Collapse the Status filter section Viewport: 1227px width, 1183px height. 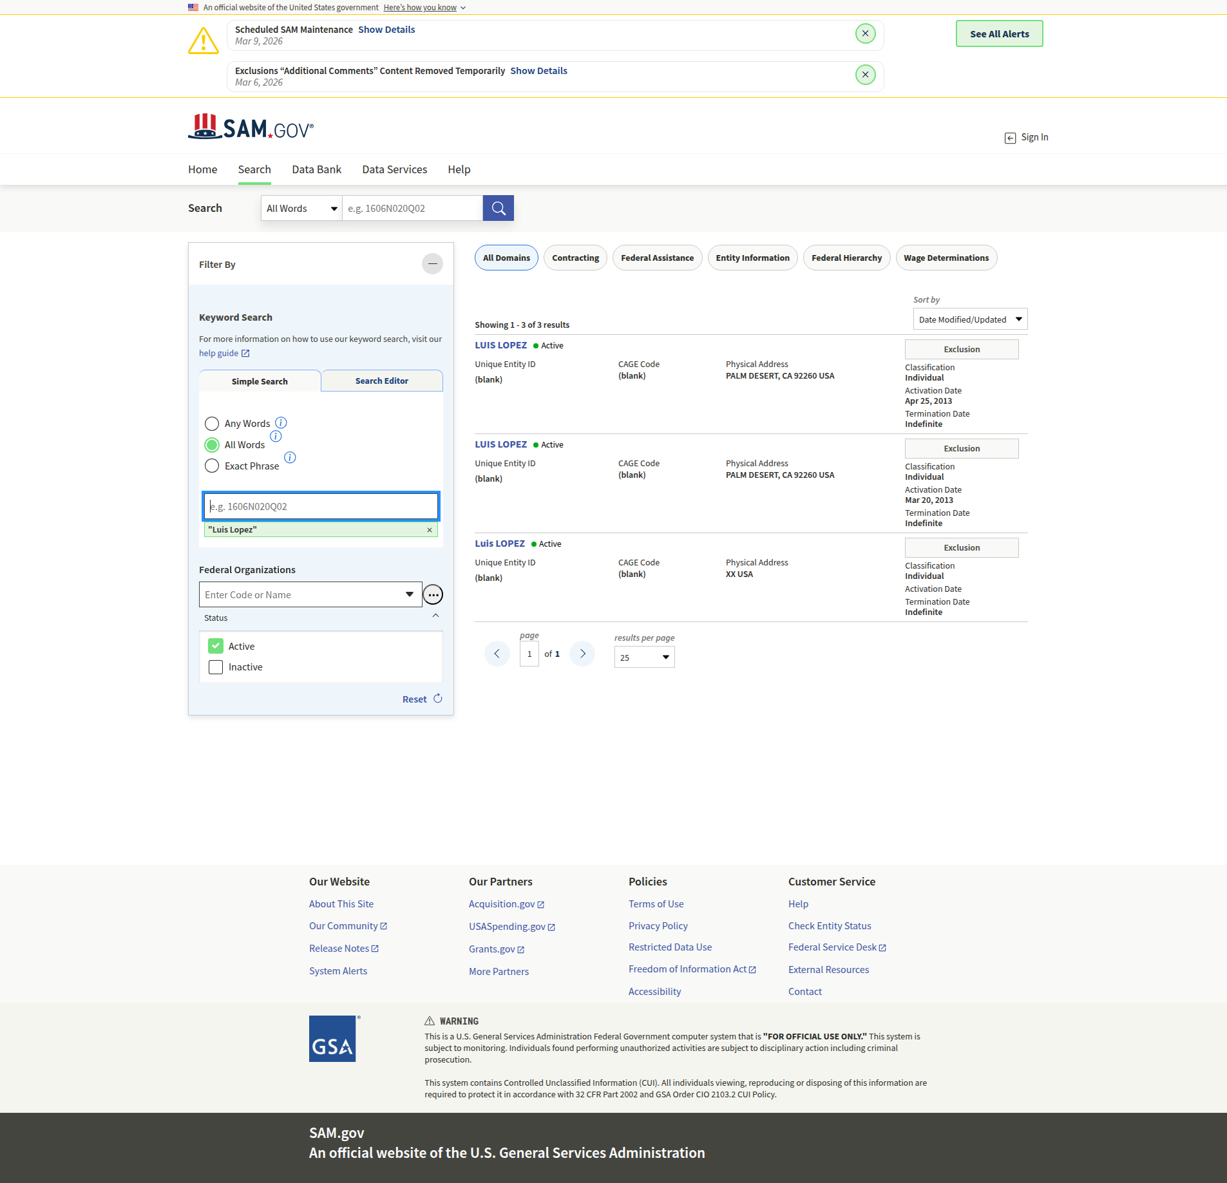click(435, 616)
